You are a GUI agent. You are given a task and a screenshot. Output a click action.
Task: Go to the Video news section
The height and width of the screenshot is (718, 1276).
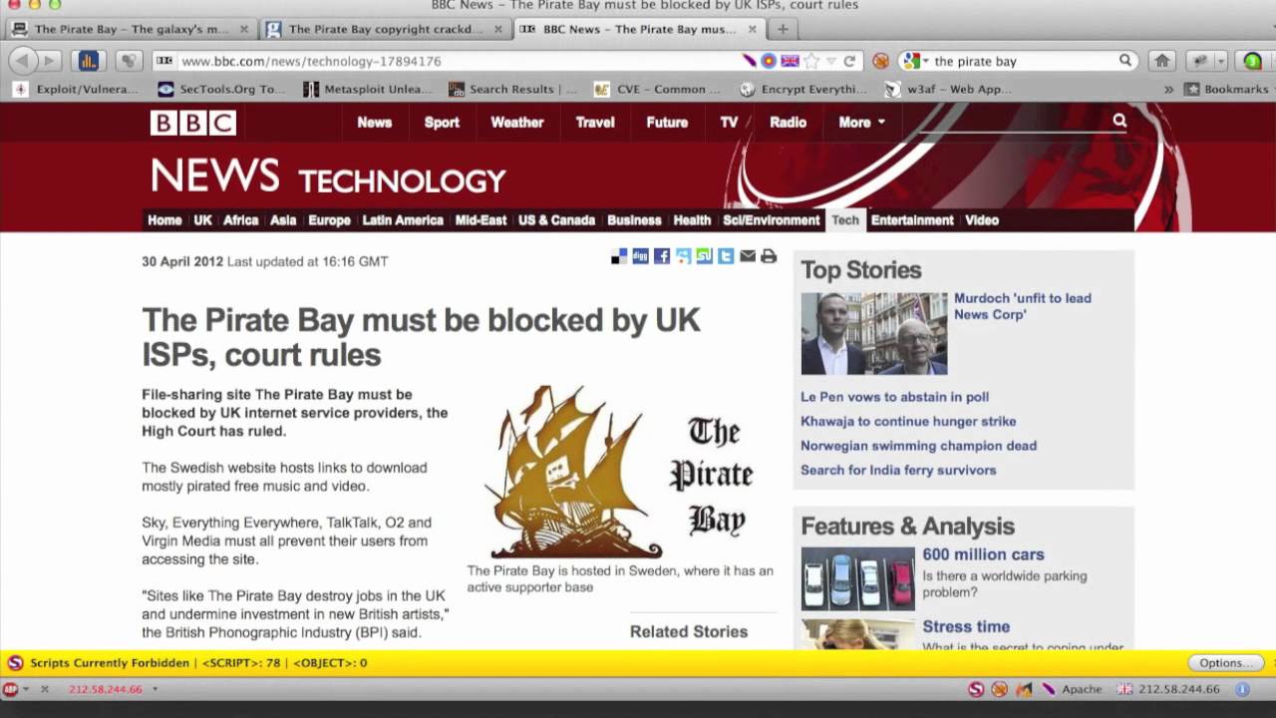coord(982,220)
